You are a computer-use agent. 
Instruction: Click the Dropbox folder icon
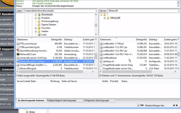(39, 18)
